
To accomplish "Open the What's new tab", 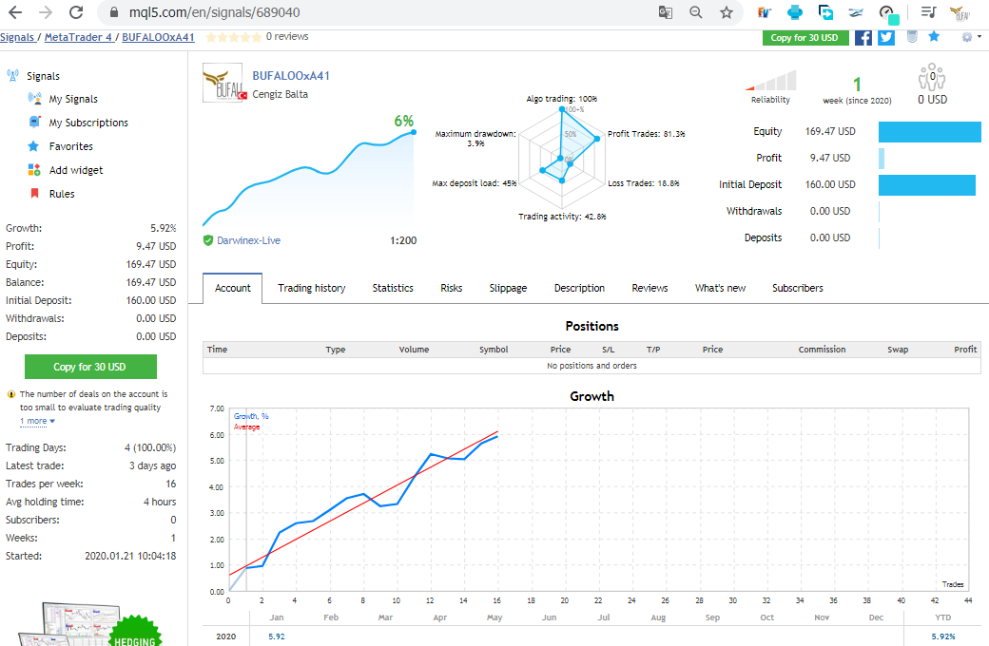I will click(720, 288).
